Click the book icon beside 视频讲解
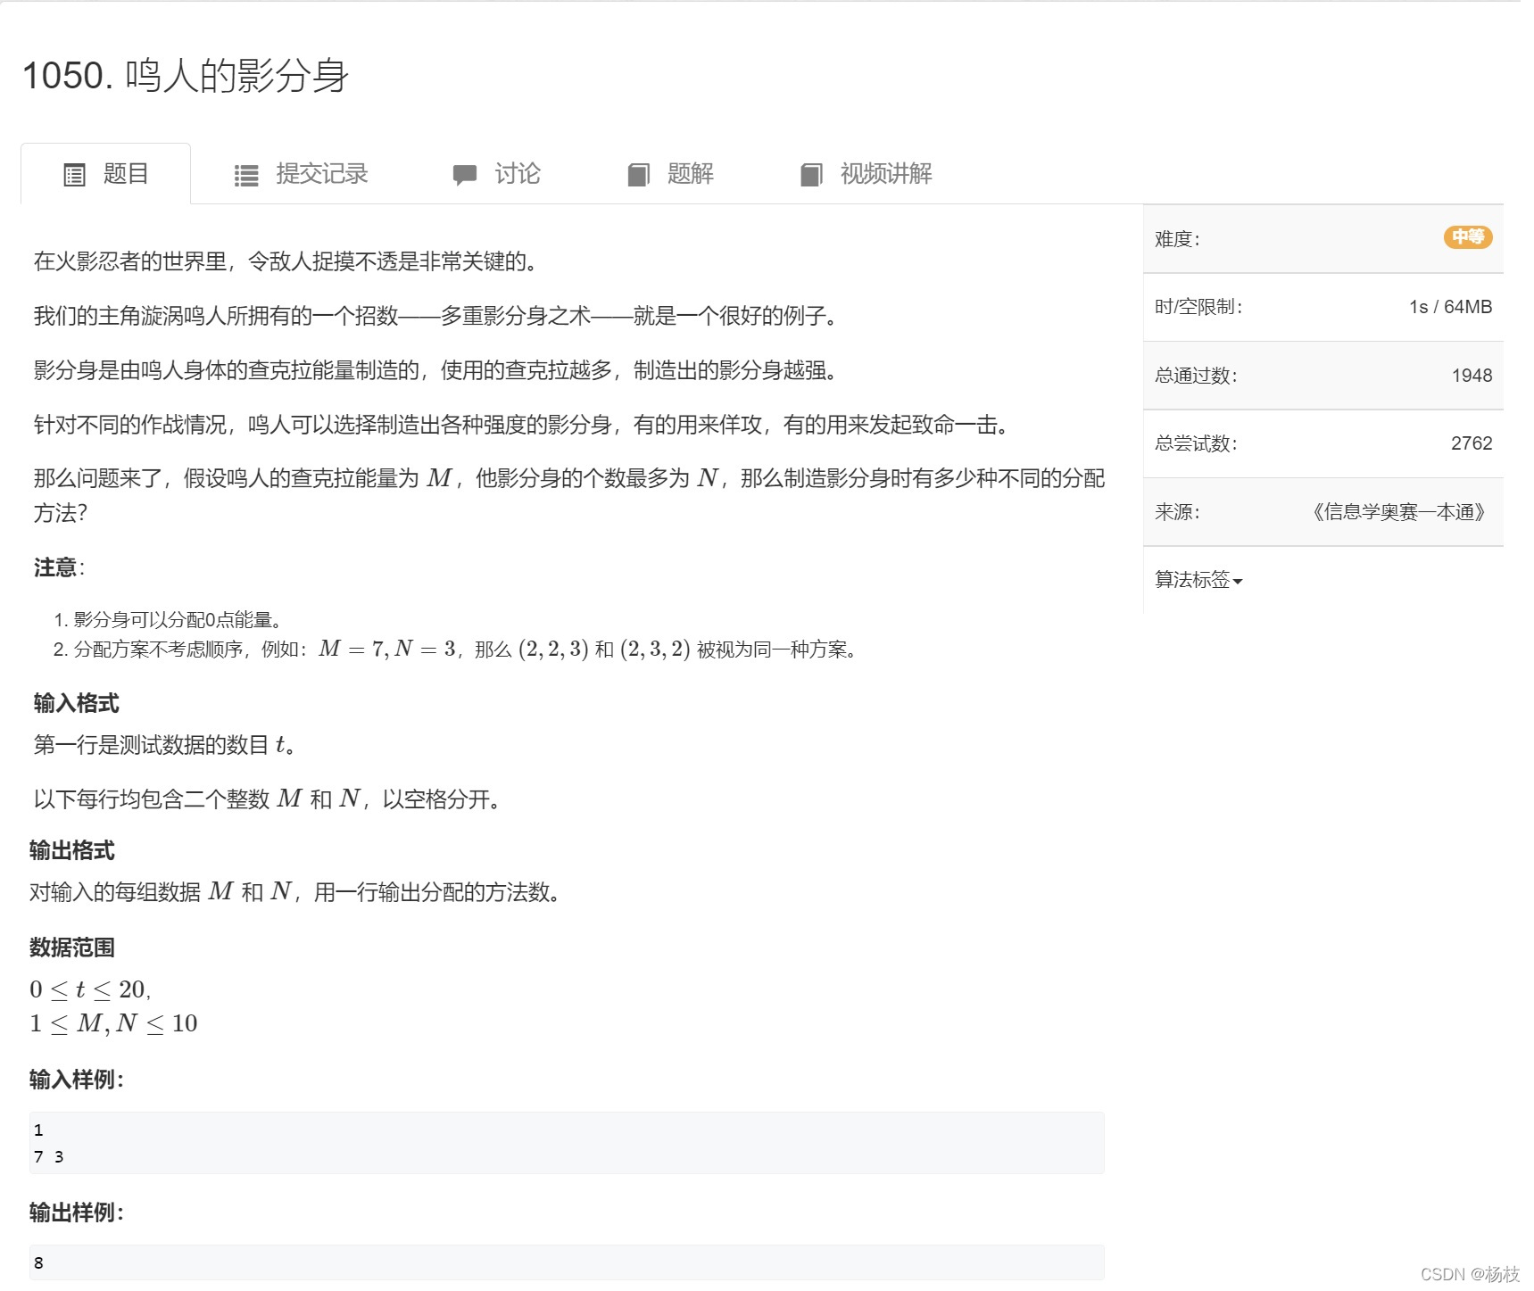This screenshot has height=1291, width=1534. pos(811,175)
